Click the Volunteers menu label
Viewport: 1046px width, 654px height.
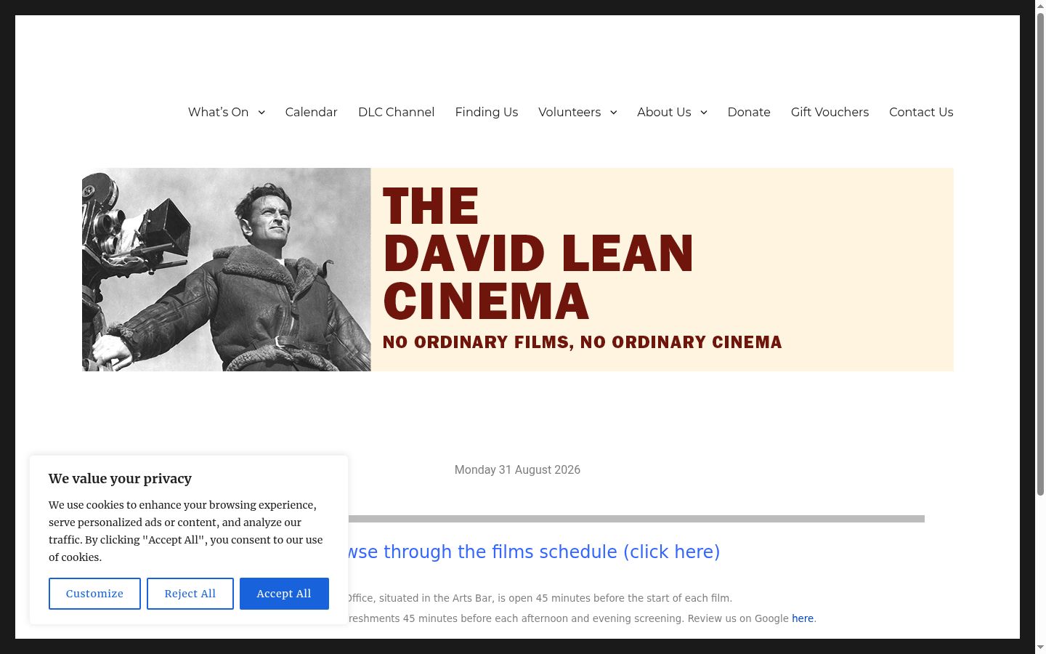coord(569,112)
